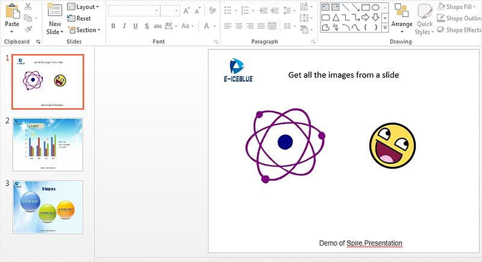Clear all formatting with eraser icon
The image size is (482, 262).
[x=213, y=11]
